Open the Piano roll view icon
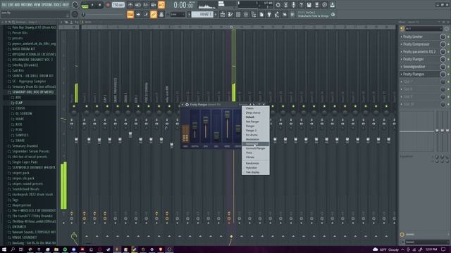451x253 pixels. (x=230, y=15)
